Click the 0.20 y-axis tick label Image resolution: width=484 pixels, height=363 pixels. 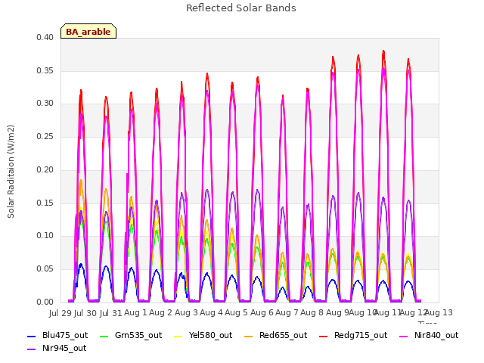[x=45, y=169]
